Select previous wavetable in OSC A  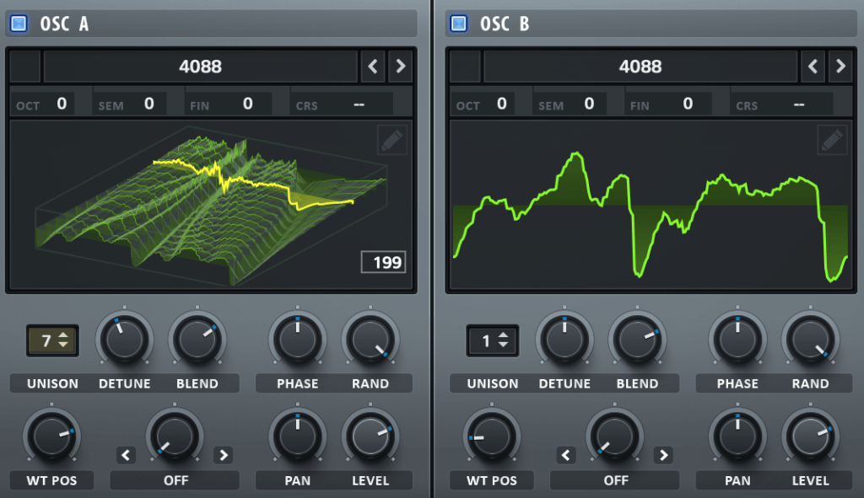373,67
